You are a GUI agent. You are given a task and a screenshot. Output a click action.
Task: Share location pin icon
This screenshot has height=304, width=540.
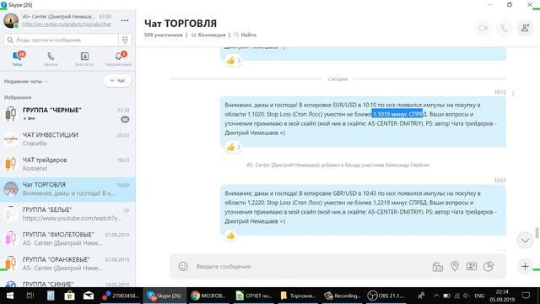(x=455, y=266)
